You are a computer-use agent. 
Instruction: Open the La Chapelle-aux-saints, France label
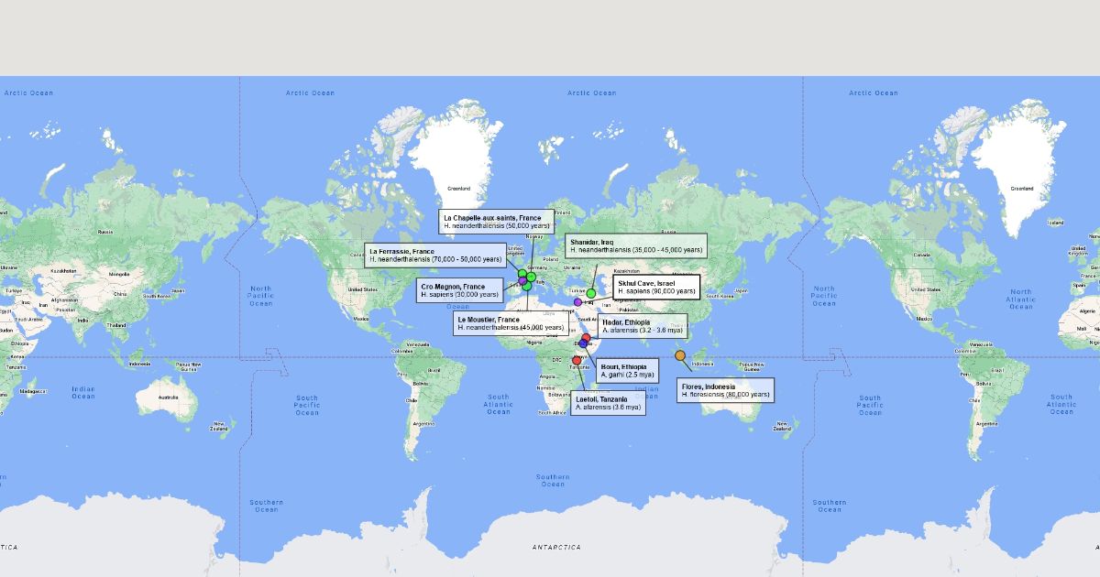pos(496,221)
